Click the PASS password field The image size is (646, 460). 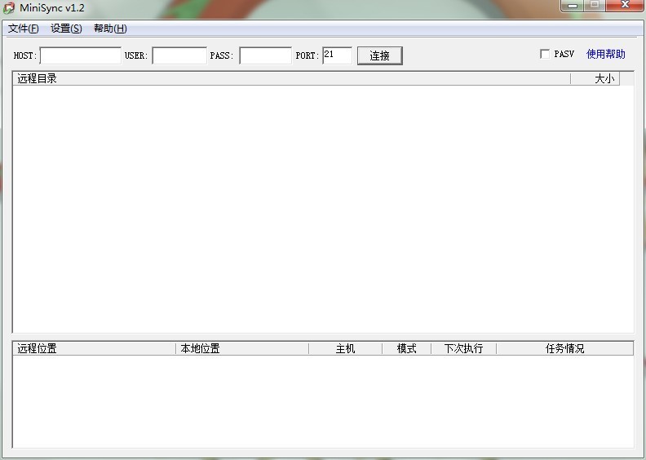265,55
